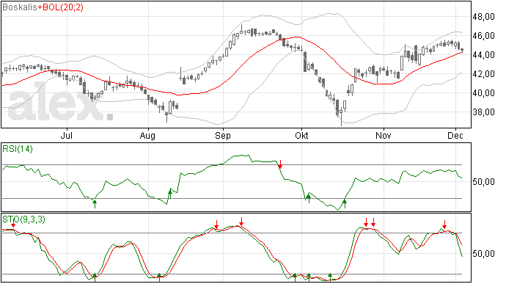Viewport: 506px width, 284px height.
Task: Select the Sep month label on time axis
Action: (223, 136)
